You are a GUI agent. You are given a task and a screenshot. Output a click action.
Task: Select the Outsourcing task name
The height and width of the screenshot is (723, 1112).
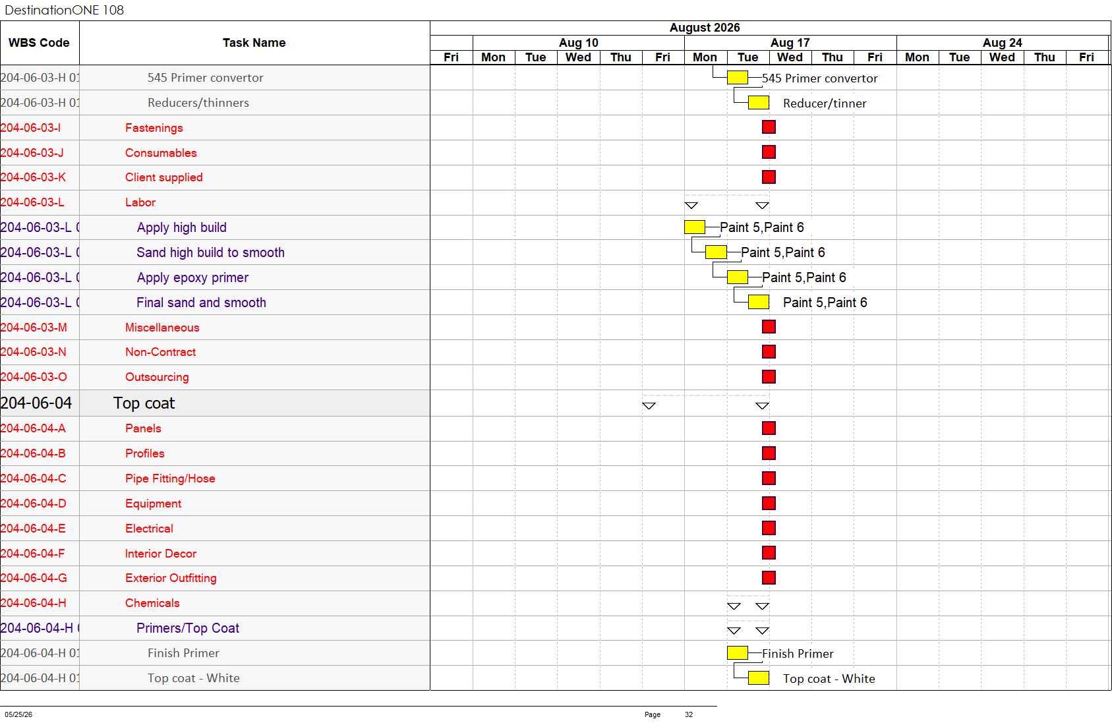coord(157,377)
